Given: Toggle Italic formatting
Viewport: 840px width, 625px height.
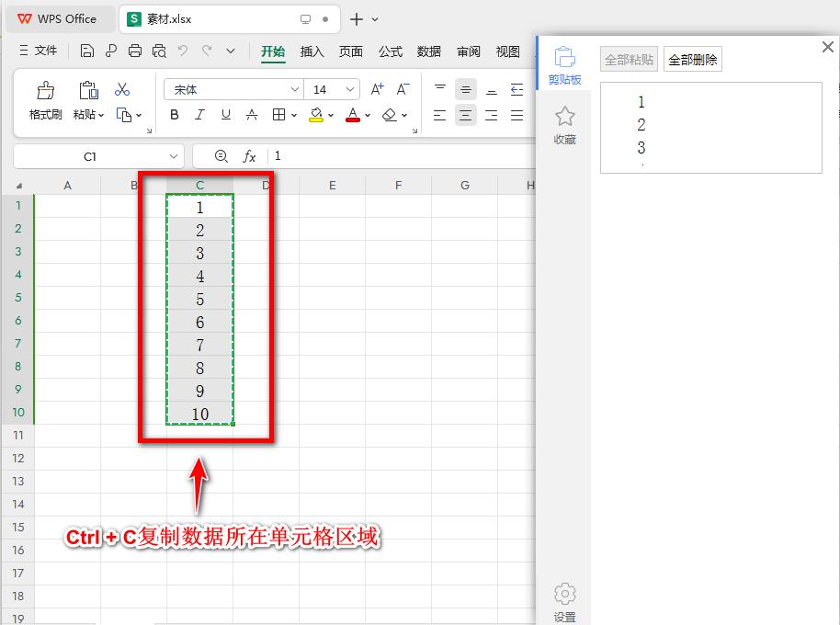Looking at the screenshot, I should pos(199,115).
